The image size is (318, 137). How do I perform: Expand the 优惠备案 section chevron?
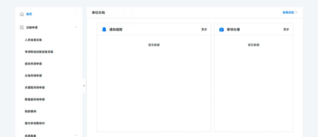[x=76, y=135]
